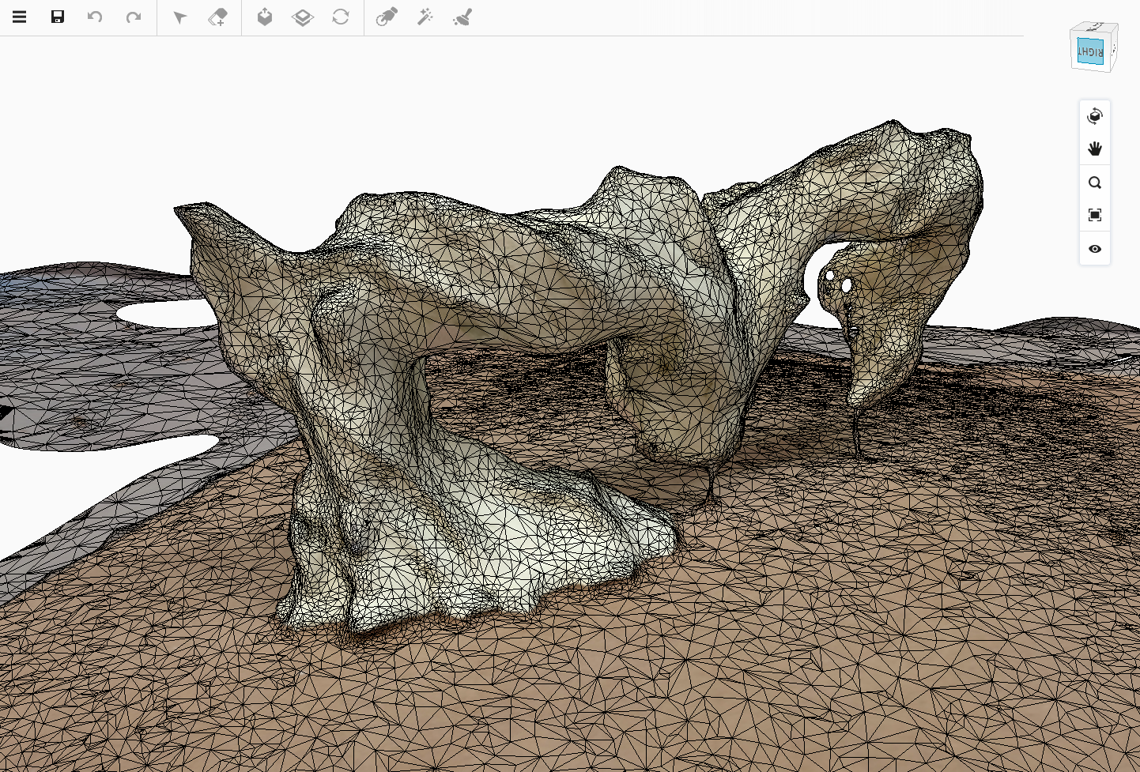Activate the magic wand tool
This screenshot has width=1140, height=772.
coord(425,17)
